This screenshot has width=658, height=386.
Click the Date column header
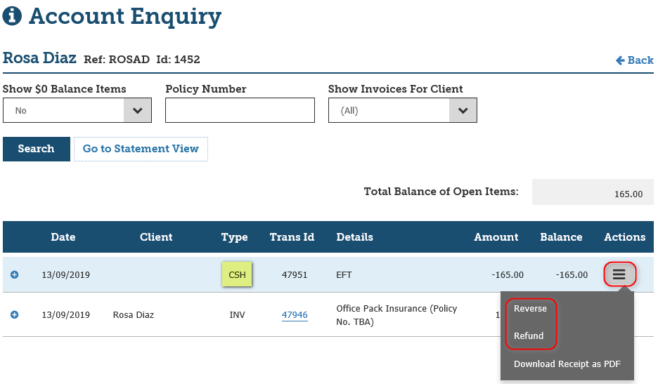click(x=63, y=237)
